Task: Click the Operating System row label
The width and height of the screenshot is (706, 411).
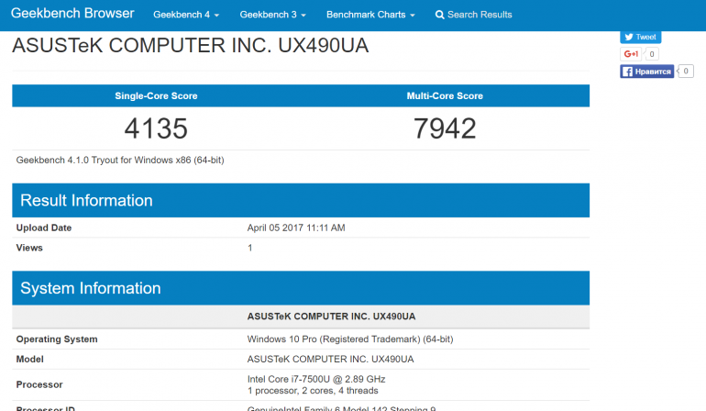Action: click(x=57, y=339)
